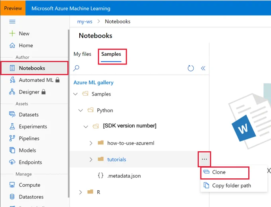Image resolution: width=271 pixels, height=207 pixels.
Task: Click the [SDK version number] folder name
Action: click(x=130, y=126)
